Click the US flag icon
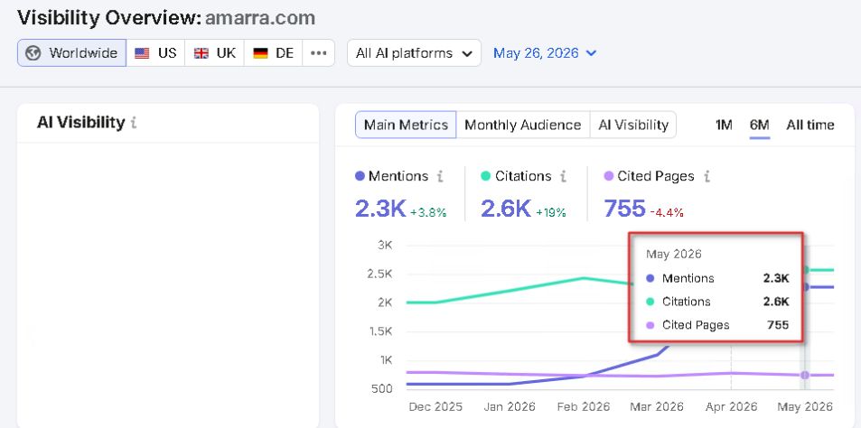This screenshot has width=861, height=428. (x=142, y=53)
